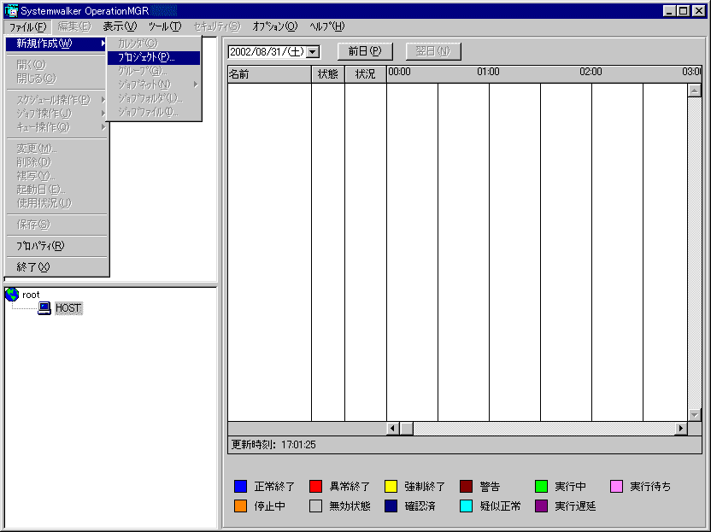Open the date dropdown showing 2002/08/31

[313, 52]
